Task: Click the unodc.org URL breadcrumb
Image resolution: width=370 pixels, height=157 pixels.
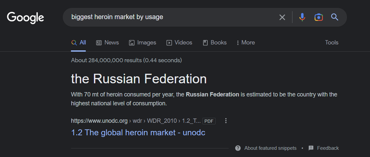Action: [x=136, y=121]
